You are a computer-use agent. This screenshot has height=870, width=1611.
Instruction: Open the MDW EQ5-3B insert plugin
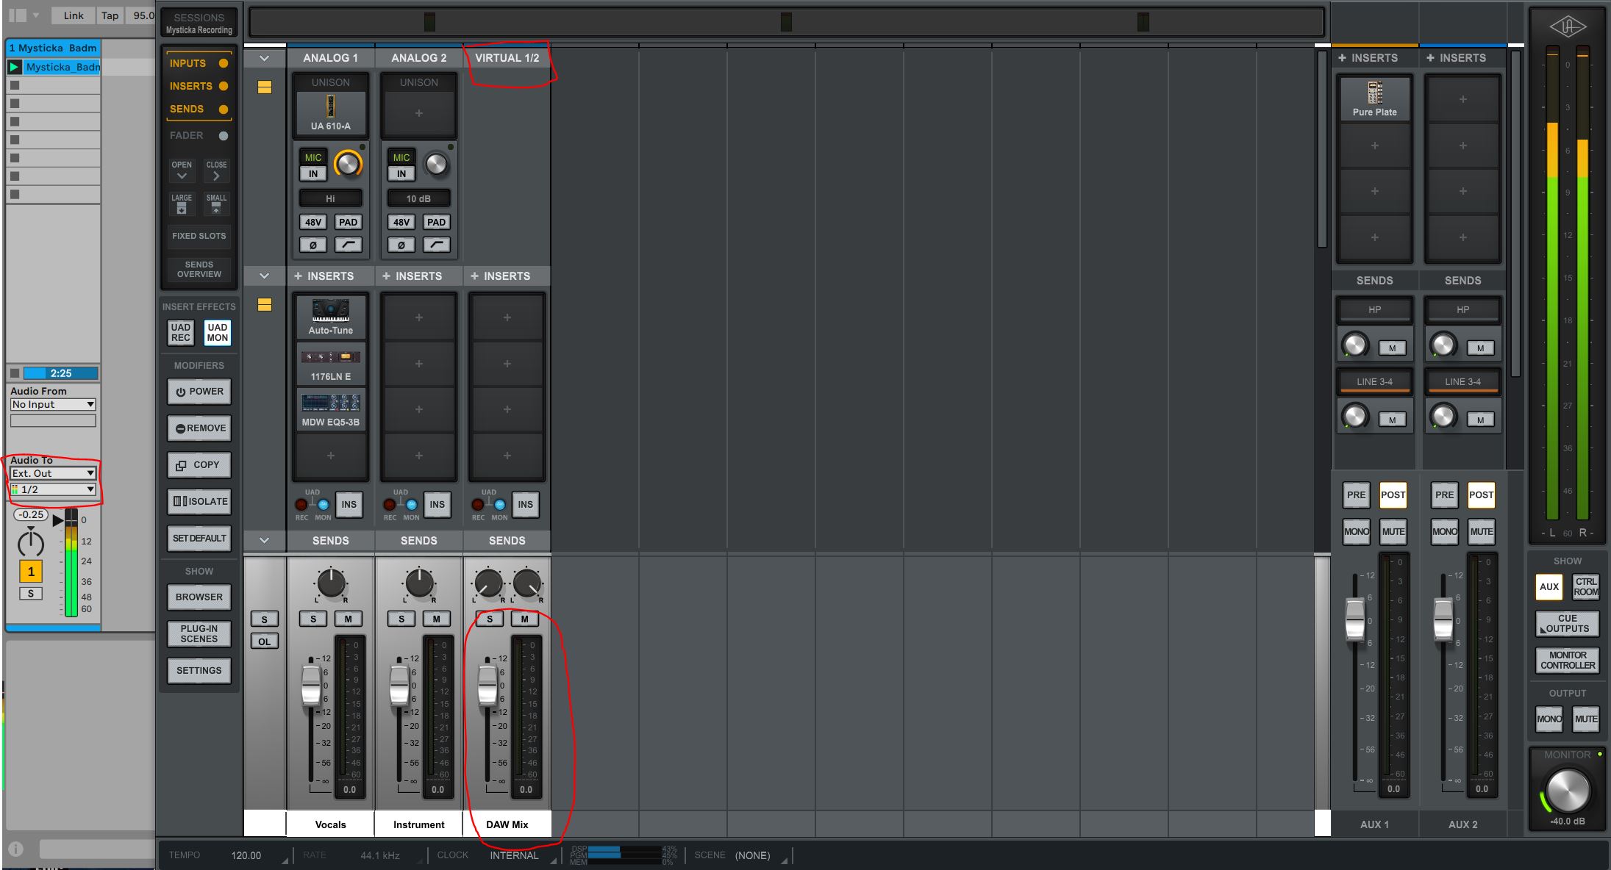(330, 409)
